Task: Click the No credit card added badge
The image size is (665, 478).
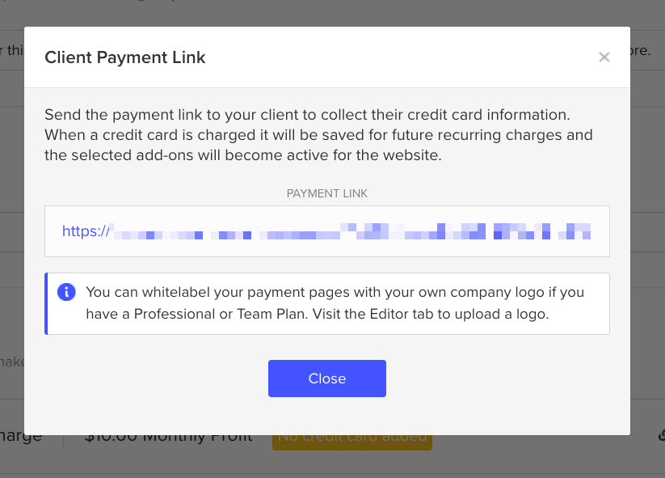Action: (352, 442)
